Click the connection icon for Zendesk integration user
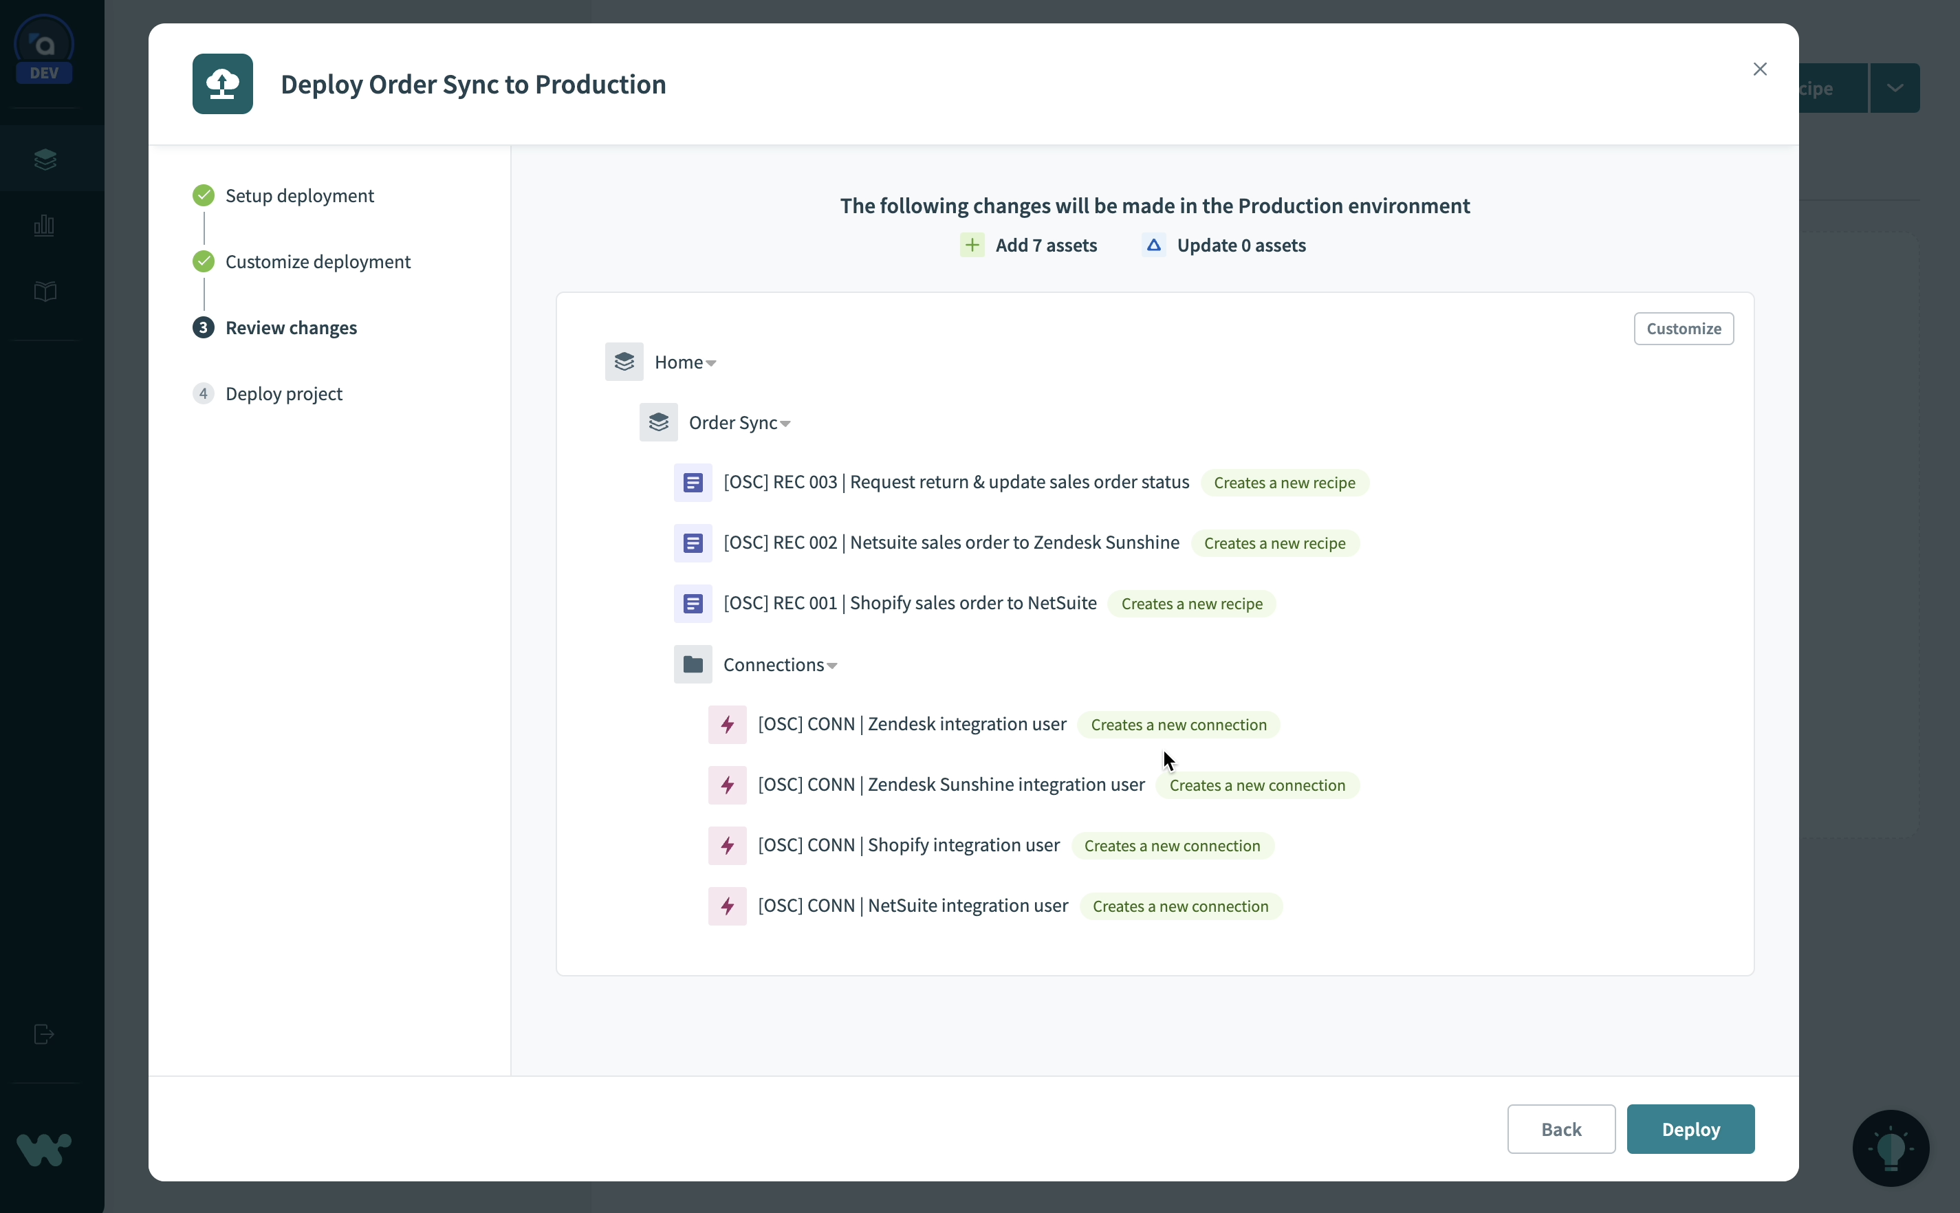 [x=727, y=723]
